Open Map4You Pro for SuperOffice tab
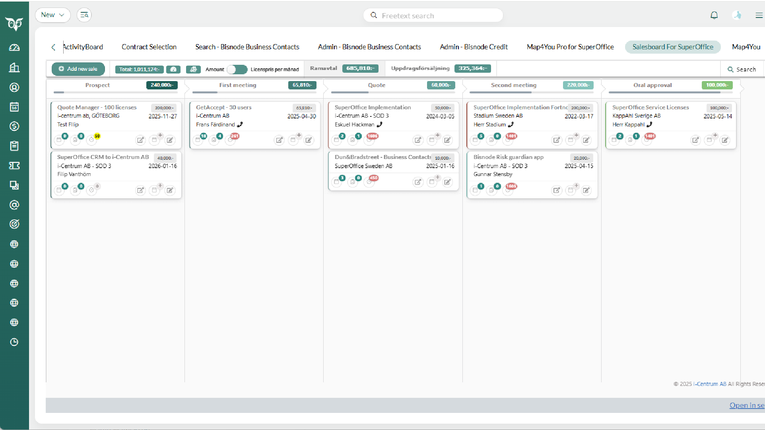The width and height of the screenshot is (765, 430). click(570, 47)
